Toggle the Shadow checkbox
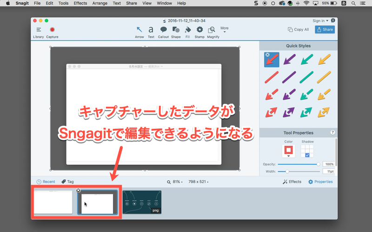Viewport: 372px width, 232px height. (x=307, y=155)
